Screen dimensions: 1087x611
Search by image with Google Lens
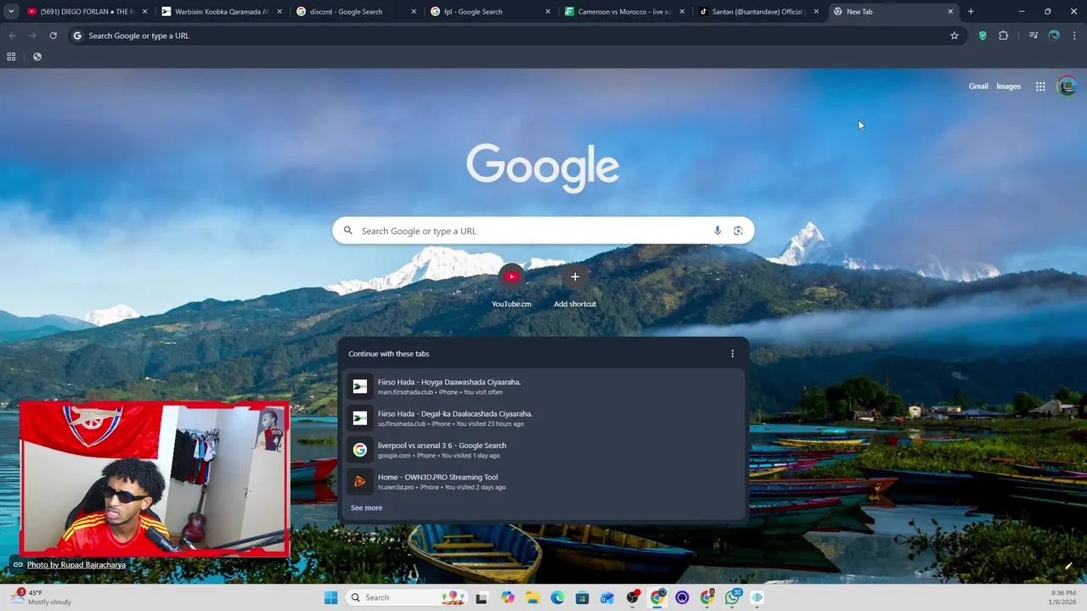[x=738, y=231]
